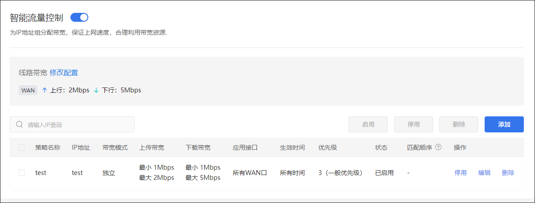Check the select-all header checkbox
Viewport: 535px width, 203px height.
pyautogui.click(x=22, y=147)
